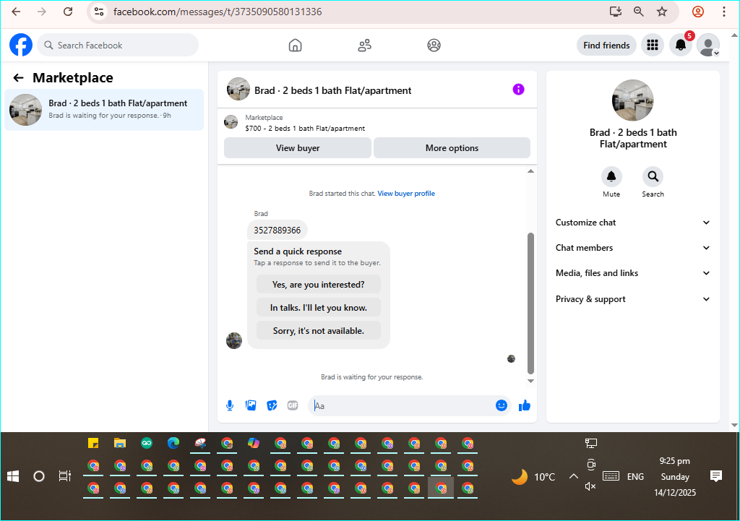Open the Friends icon in top bar

[364, 46]
